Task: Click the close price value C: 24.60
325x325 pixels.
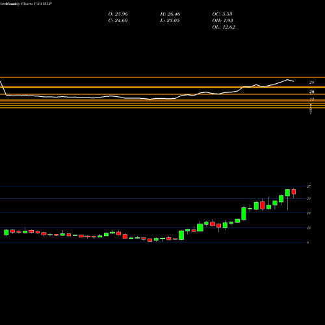Action: 118,21
